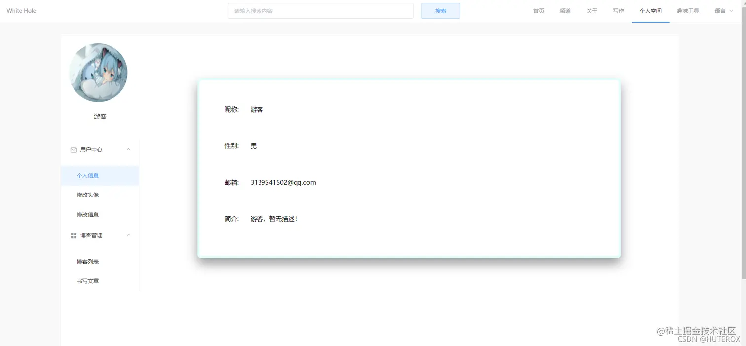Open 书写文章 to write an article

click(87, 280)
